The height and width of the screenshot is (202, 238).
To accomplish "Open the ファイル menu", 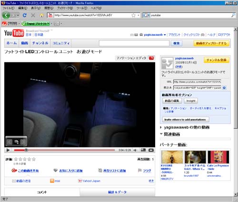I will pos(8,8).
